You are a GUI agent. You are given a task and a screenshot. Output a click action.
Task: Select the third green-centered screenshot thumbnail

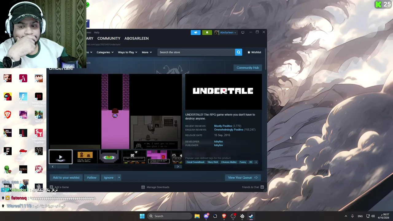(x=109, y=157)
